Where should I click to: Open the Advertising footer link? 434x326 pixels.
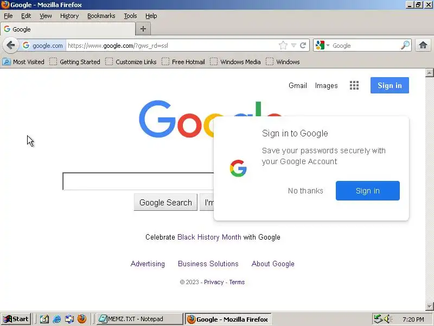(148, 264)
